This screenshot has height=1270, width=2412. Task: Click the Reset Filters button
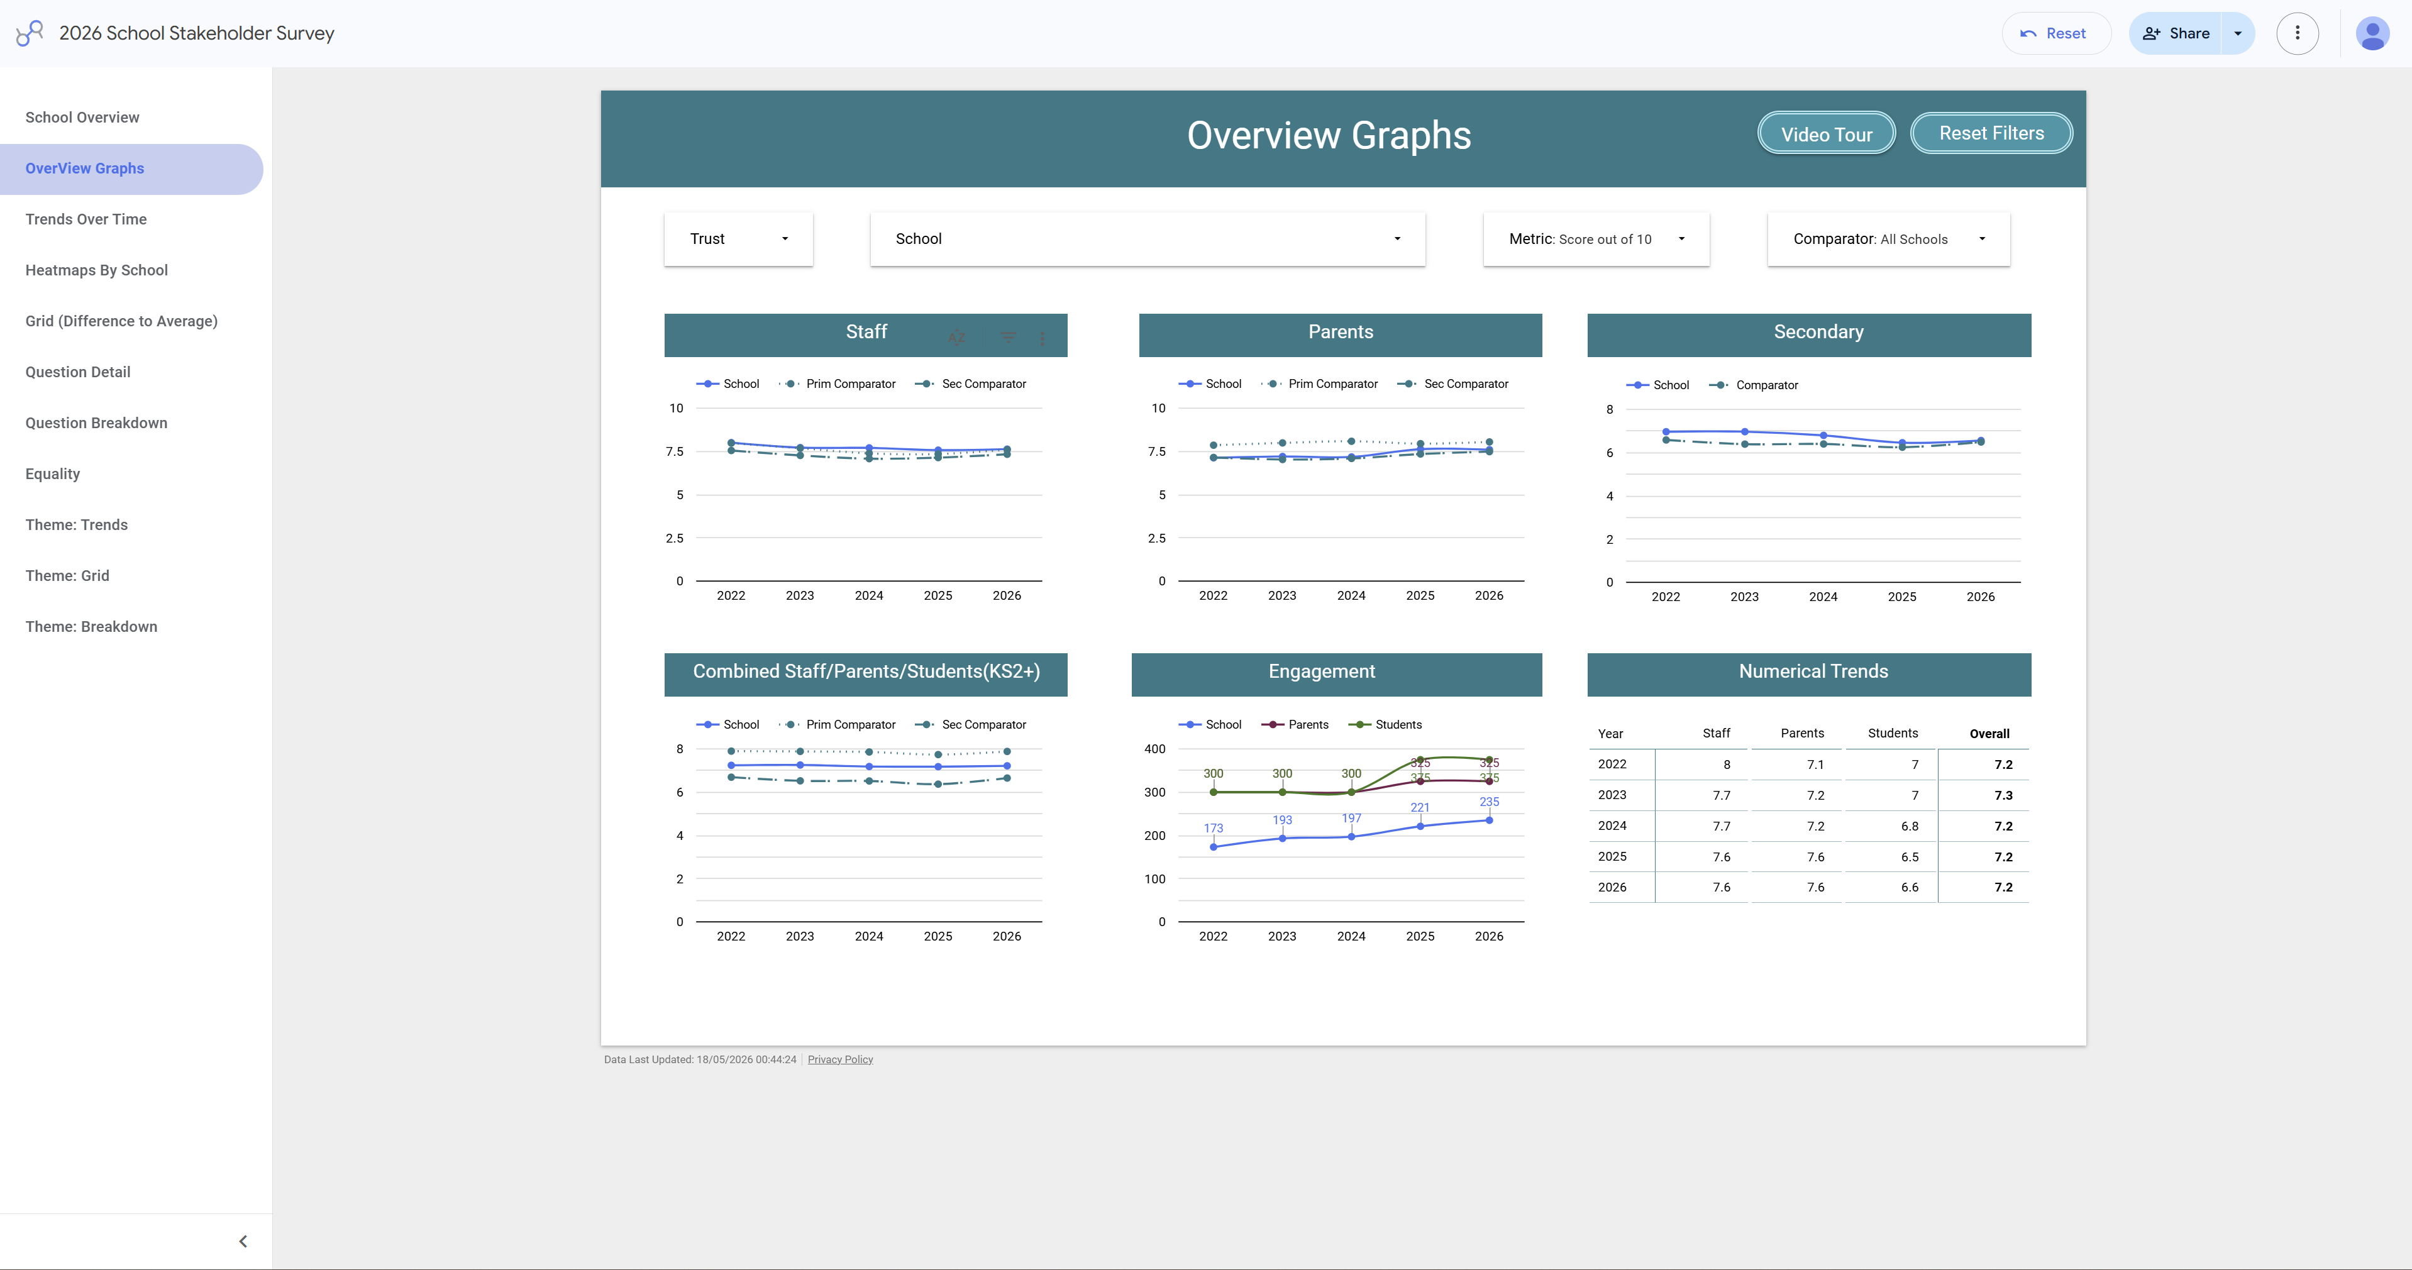coord(1991,133)
